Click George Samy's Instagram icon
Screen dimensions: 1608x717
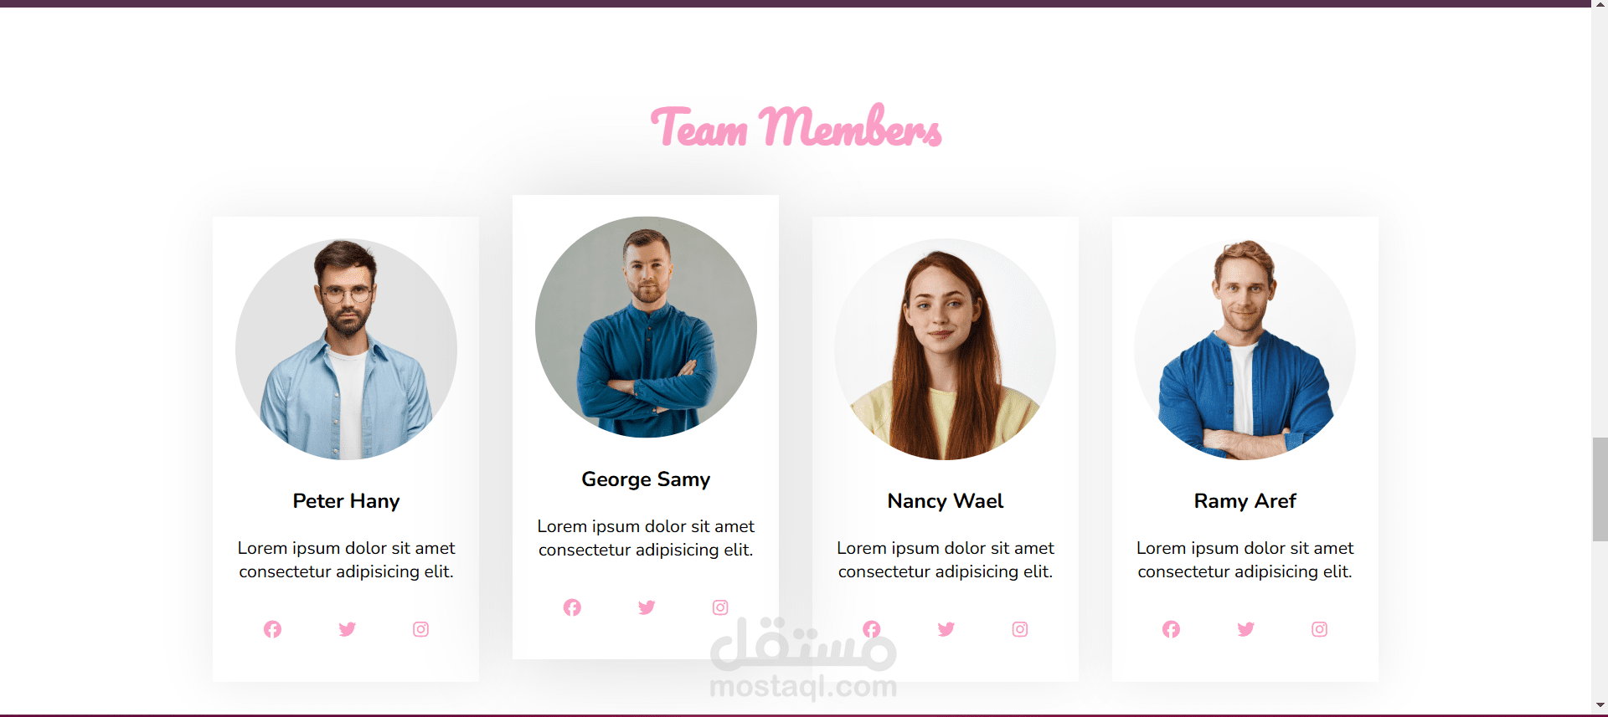(720, 607)
